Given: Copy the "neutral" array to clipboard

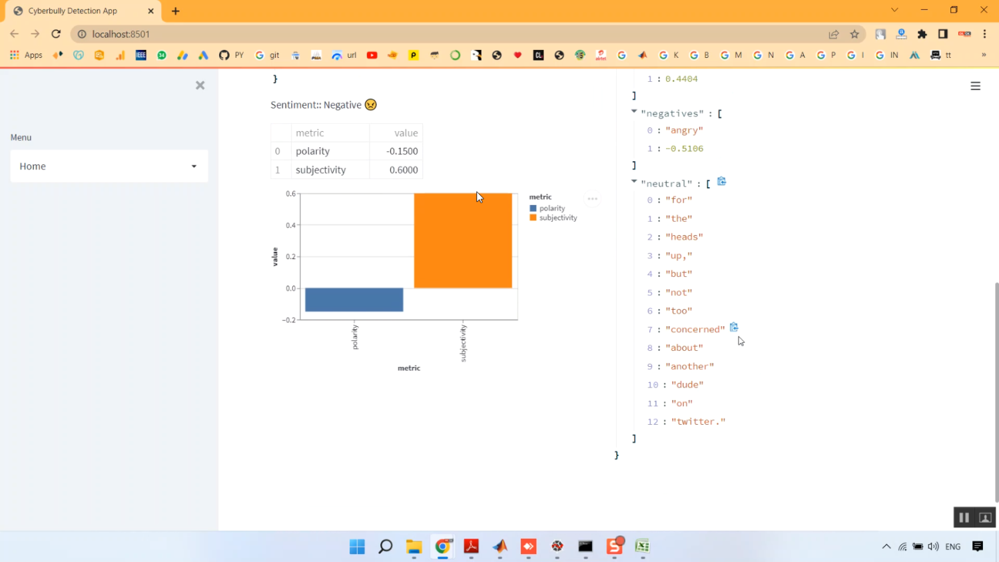Looking at the screenshot, I should coord(721,182).
